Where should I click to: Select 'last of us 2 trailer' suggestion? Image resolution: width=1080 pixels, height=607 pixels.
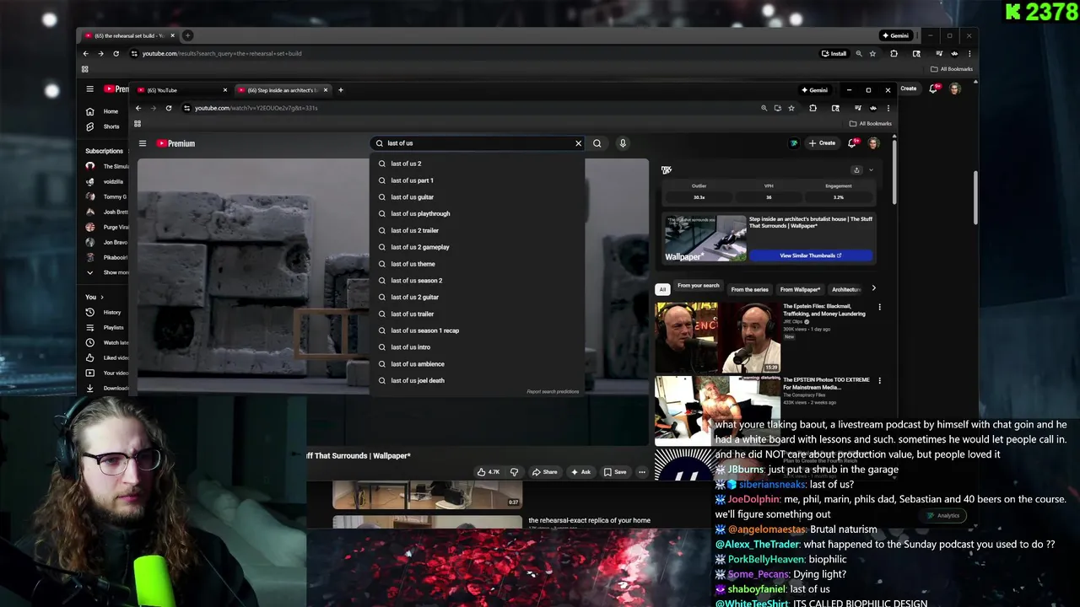click(477, 230)
